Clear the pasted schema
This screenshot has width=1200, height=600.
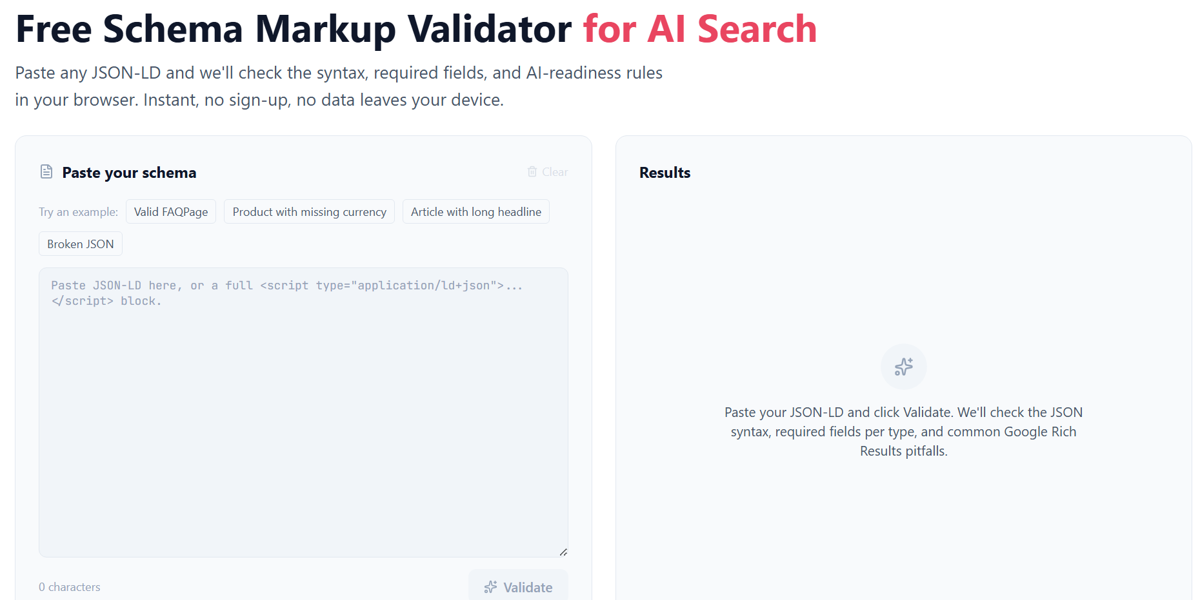click(547, 171)
